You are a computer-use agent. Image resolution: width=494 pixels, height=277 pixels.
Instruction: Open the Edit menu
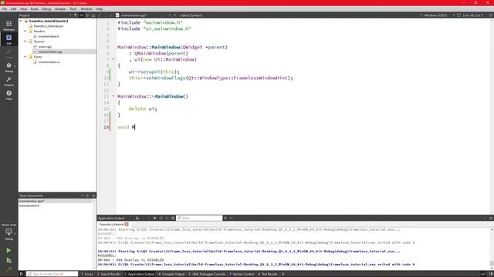point(14,8)
